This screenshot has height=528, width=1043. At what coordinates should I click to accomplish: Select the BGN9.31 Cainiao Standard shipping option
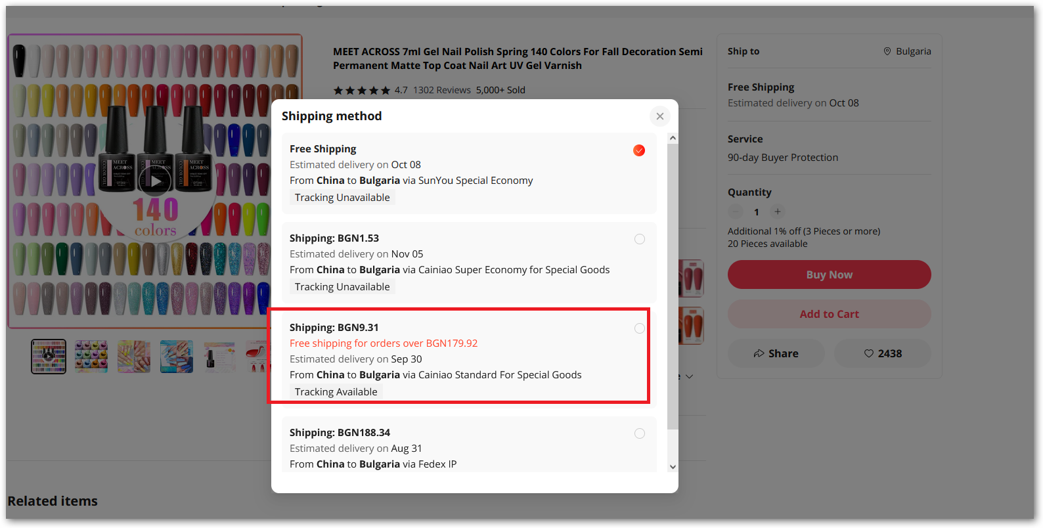coord(639,329)
